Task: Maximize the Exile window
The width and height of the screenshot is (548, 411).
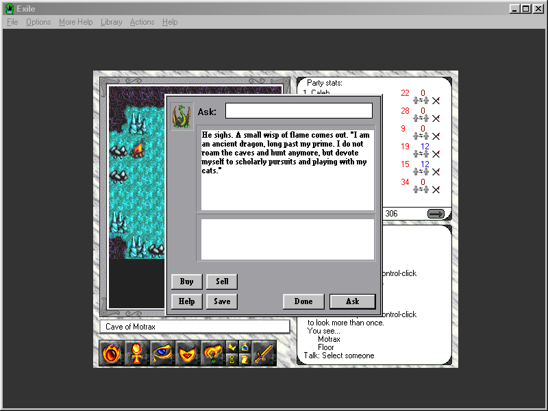Action: [526, 9]
